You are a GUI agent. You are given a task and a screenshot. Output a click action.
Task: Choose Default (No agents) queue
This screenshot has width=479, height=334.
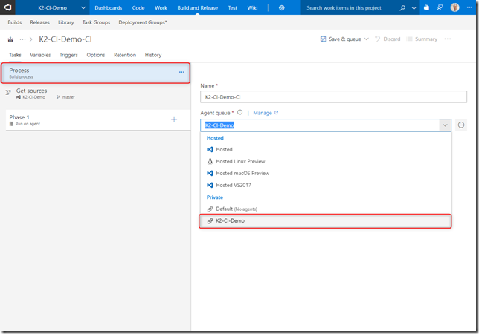[326, 209]
